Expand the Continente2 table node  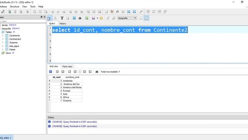click(3, 39)
